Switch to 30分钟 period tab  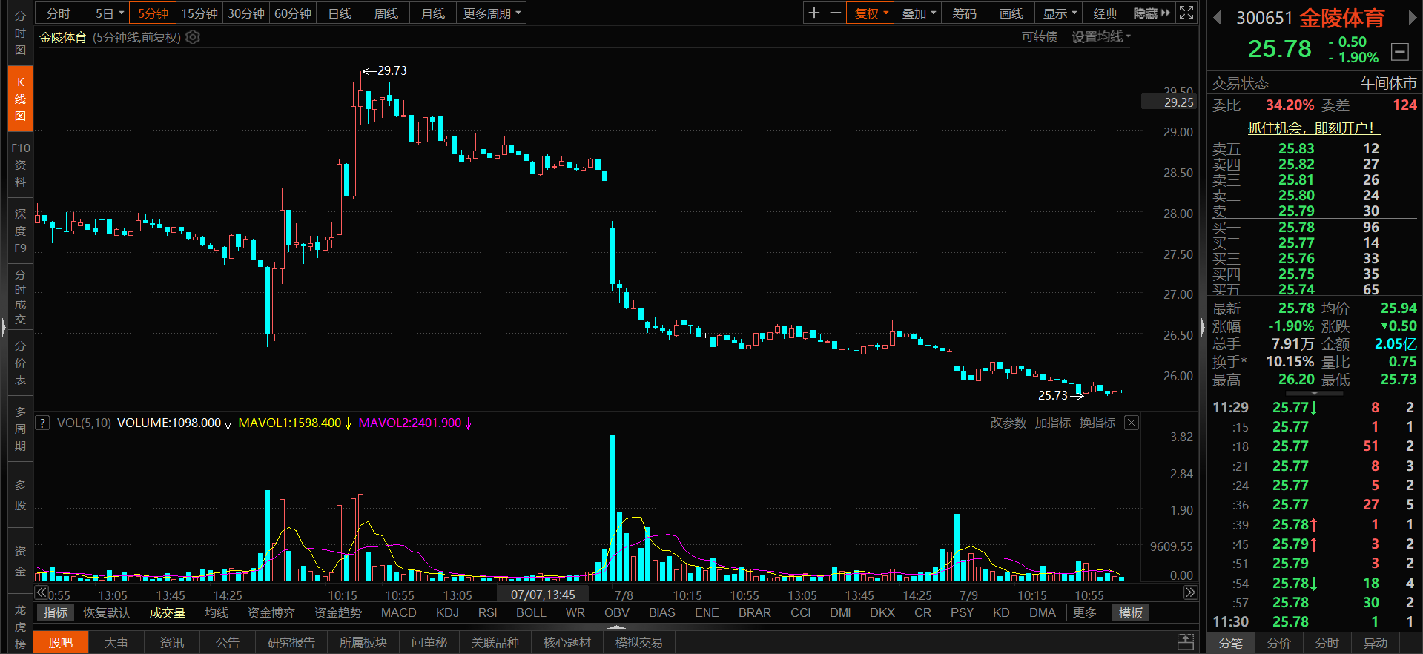pyautogui.click(x=246, y=13)
